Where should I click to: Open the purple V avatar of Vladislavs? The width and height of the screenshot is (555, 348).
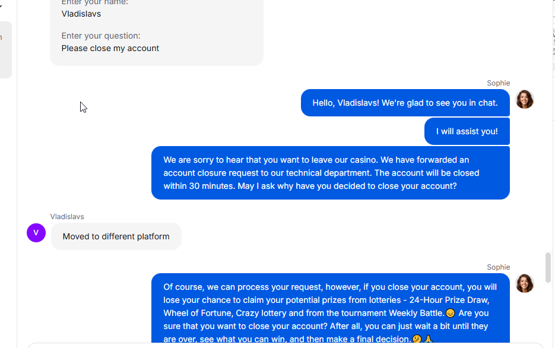(36, 233)
